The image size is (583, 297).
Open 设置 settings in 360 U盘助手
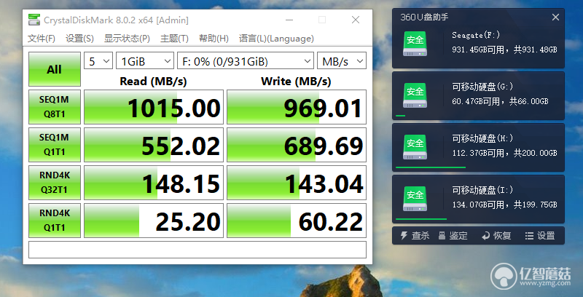click(540, 236)
